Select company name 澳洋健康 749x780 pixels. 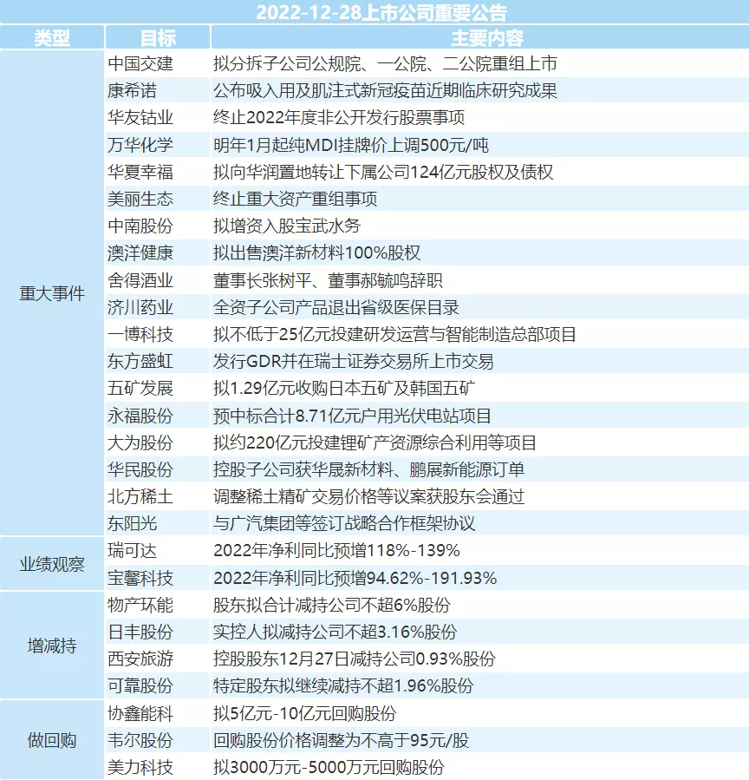pos(140,252)
